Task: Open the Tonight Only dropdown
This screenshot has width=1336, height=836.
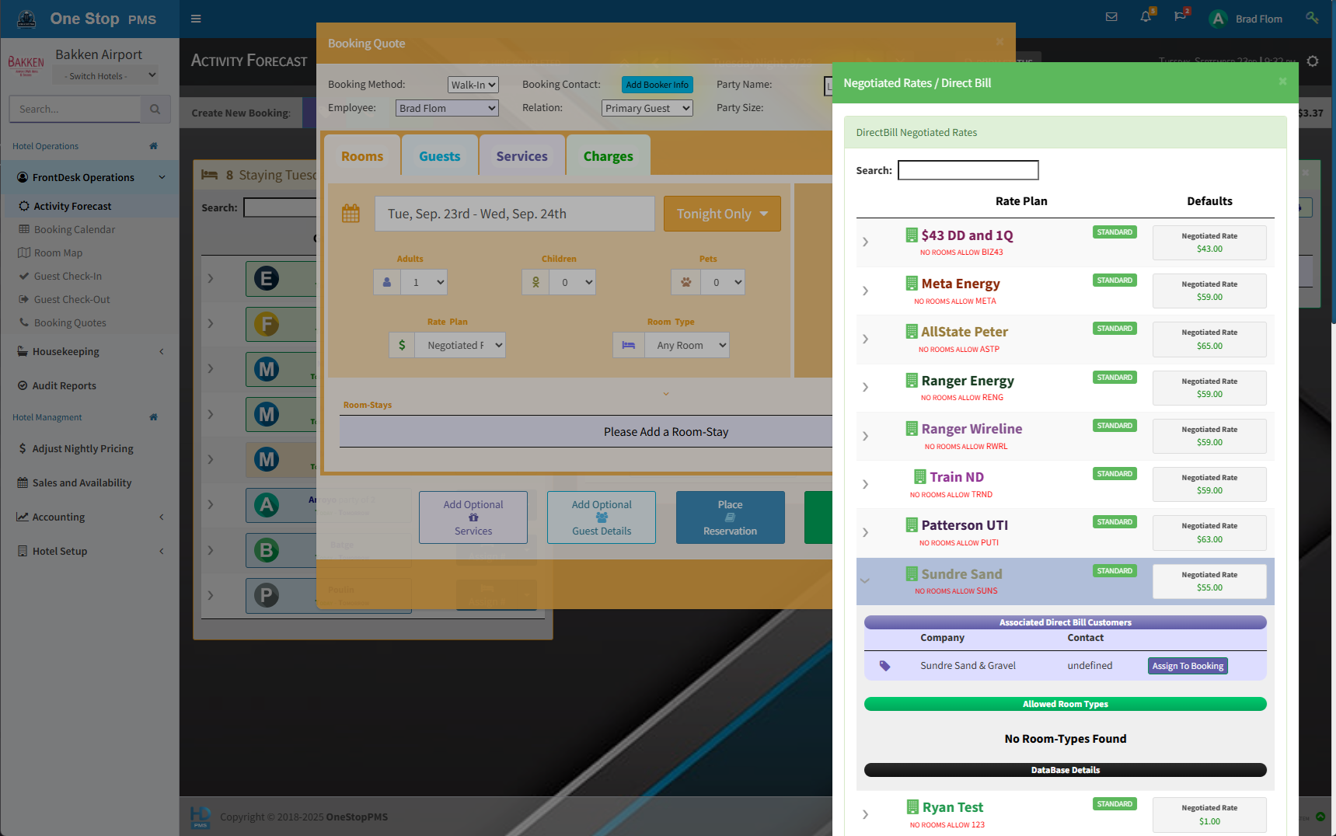Action: pos(722,214)
